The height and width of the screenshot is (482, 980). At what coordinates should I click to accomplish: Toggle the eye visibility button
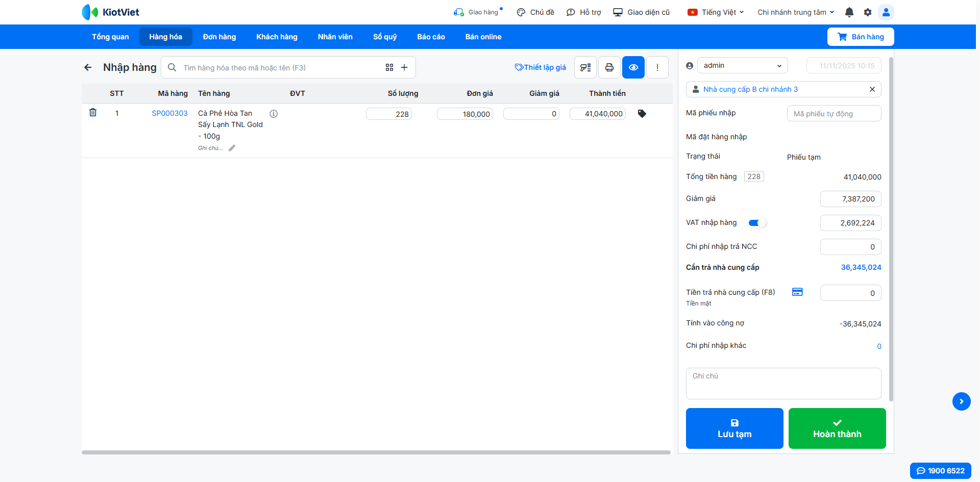coord(633,67)
